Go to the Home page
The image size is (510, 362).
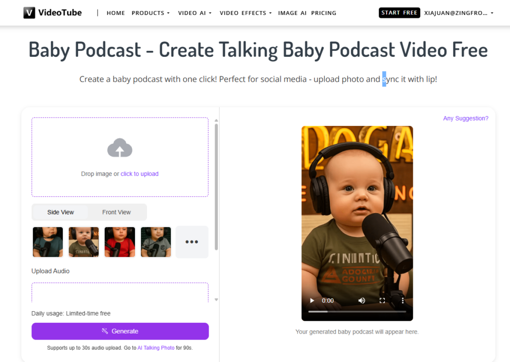(116, 13)
